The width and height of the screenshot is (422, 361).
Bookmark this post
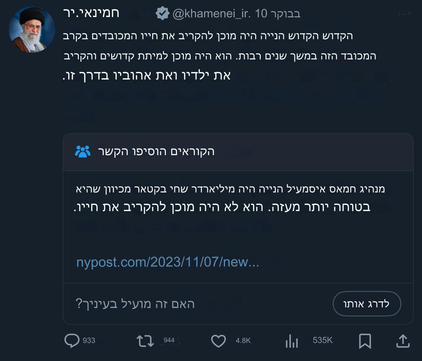click(x=365, y=341)
